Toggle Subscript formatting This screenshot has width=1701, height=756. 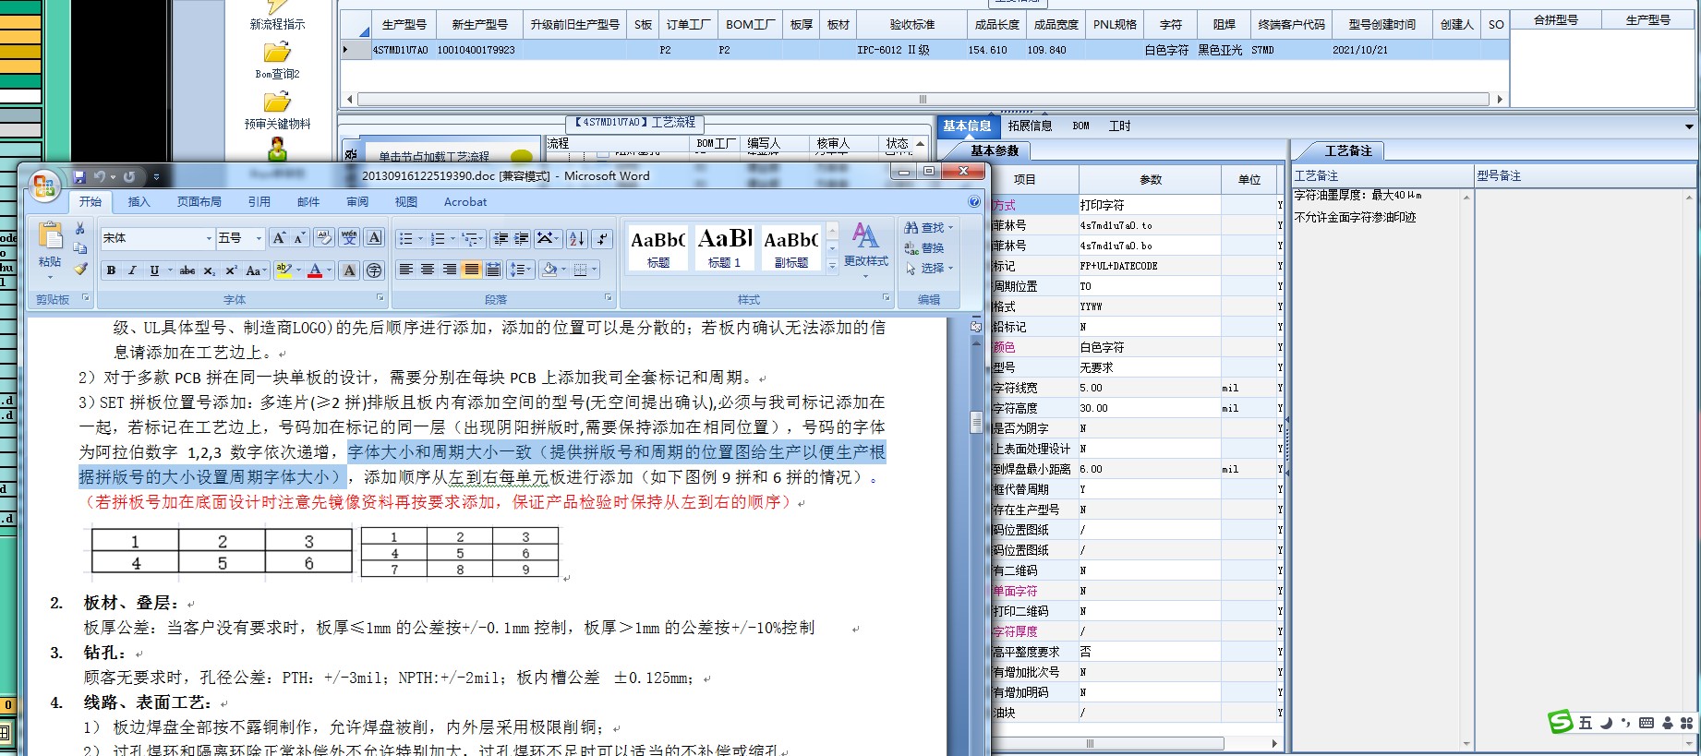coord(210,270)
